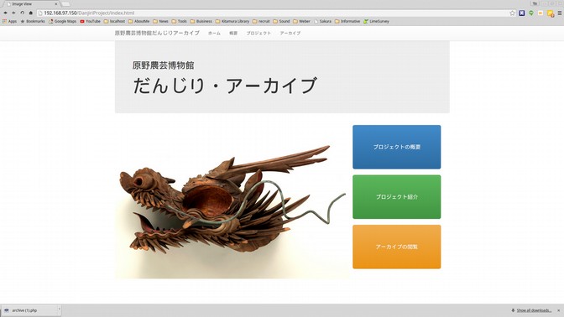Click the プロジェクト navigation item

pos(258,33)
